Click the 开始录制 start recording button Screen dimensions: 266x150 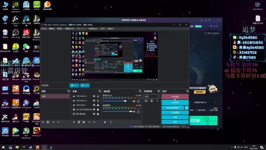[x=175, y=103]
